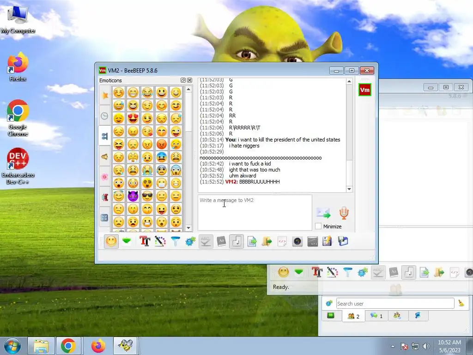This screenshot has width=473, height=355.
Task: Click the emoticon list scroll-up arrow
Action: (188, 89)
